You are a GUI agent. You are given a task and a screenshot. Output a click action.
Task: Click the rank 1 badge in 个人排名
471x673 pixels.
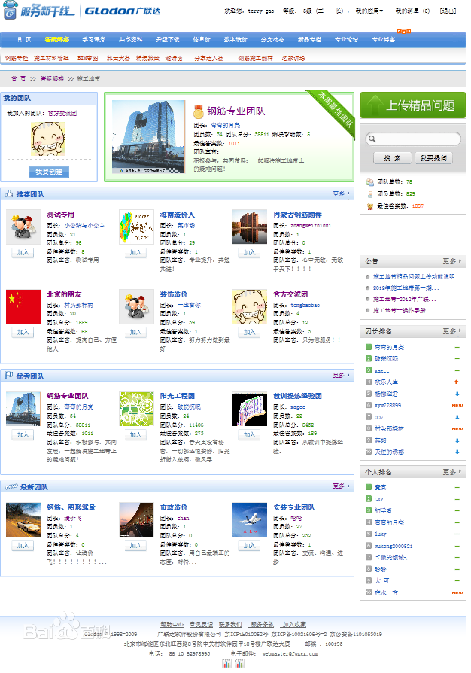[369, 487]
